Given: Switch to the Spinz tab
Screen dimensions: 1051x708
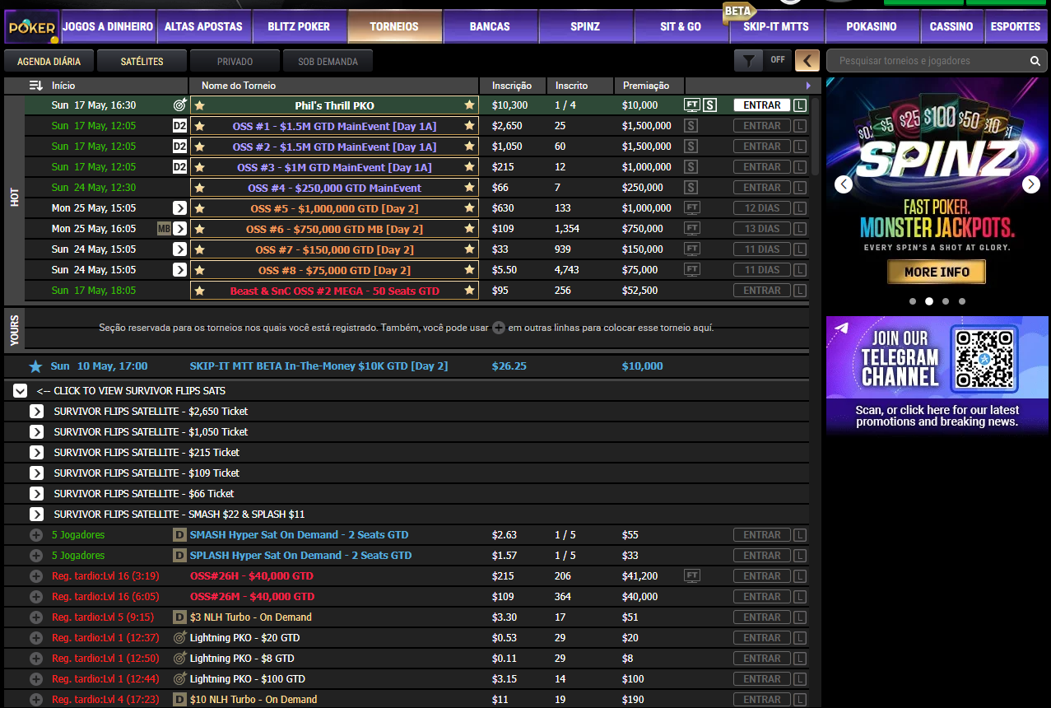Looking at the screenshot, I should (585, 26).
